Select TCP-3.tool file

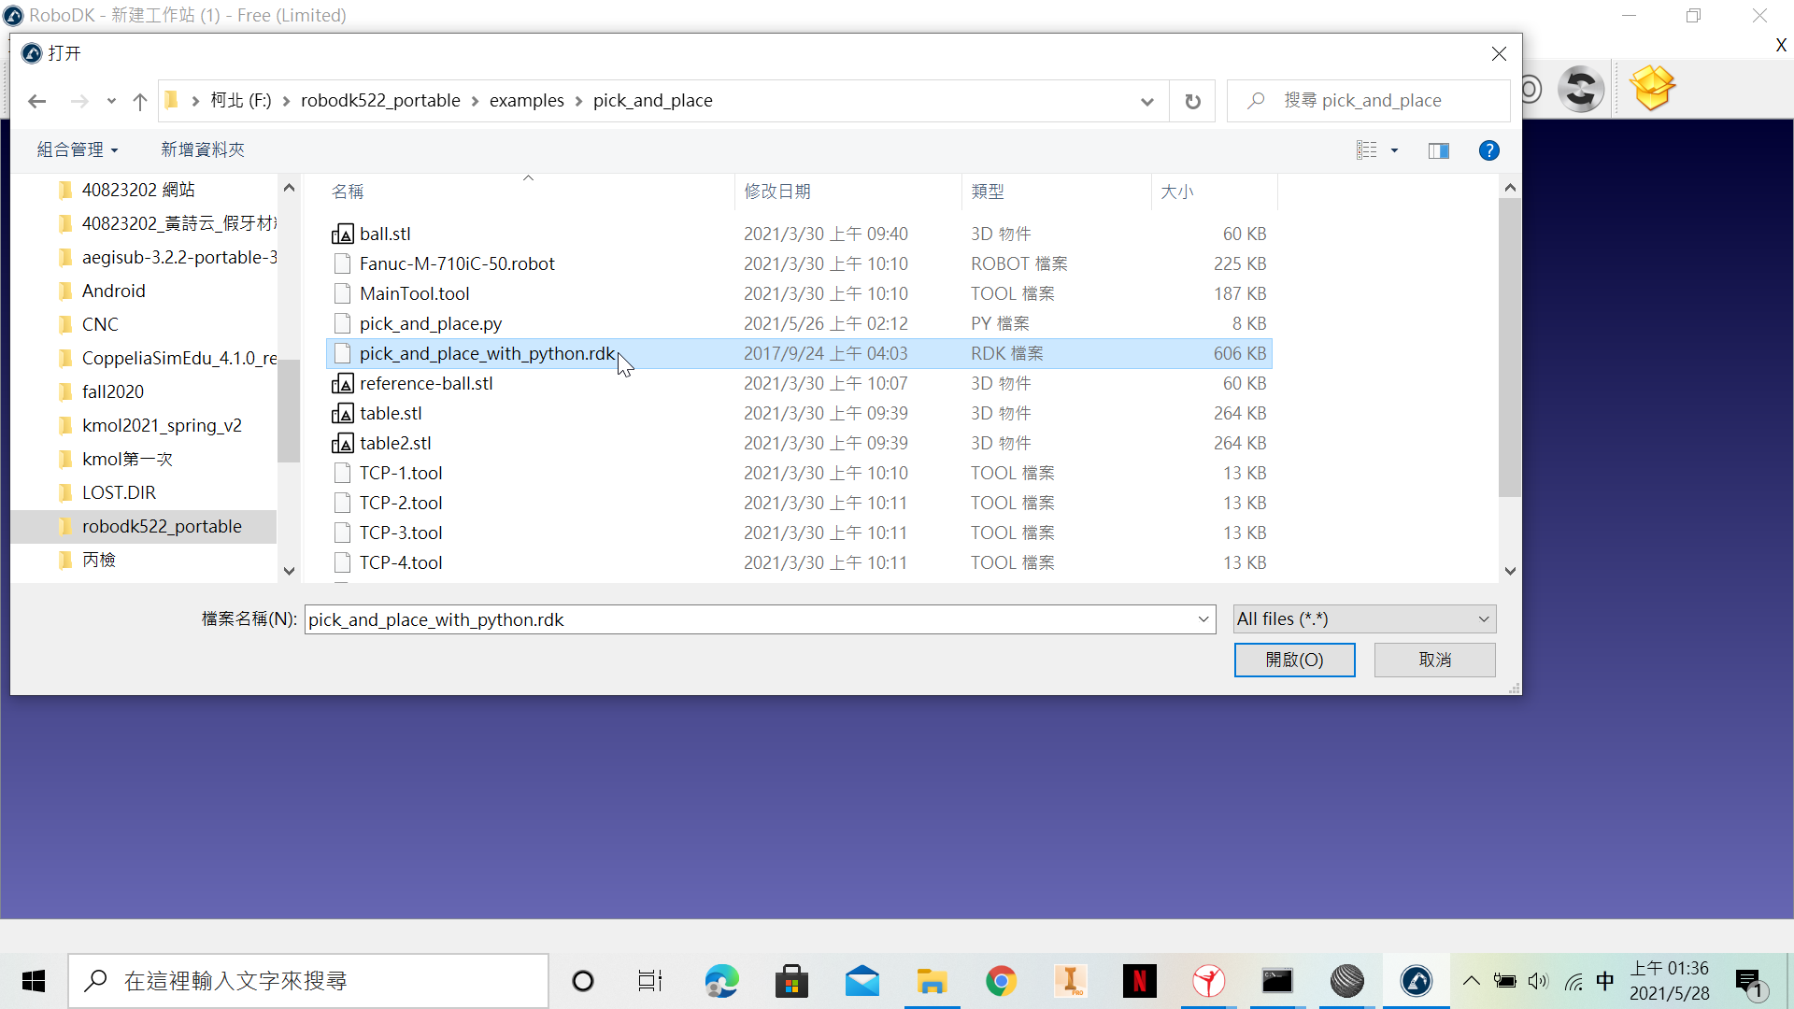[x=799, y=533]
